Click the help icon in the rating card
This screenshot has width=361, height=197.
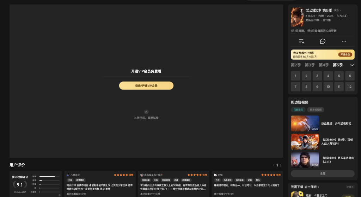(x=59, y=195)
